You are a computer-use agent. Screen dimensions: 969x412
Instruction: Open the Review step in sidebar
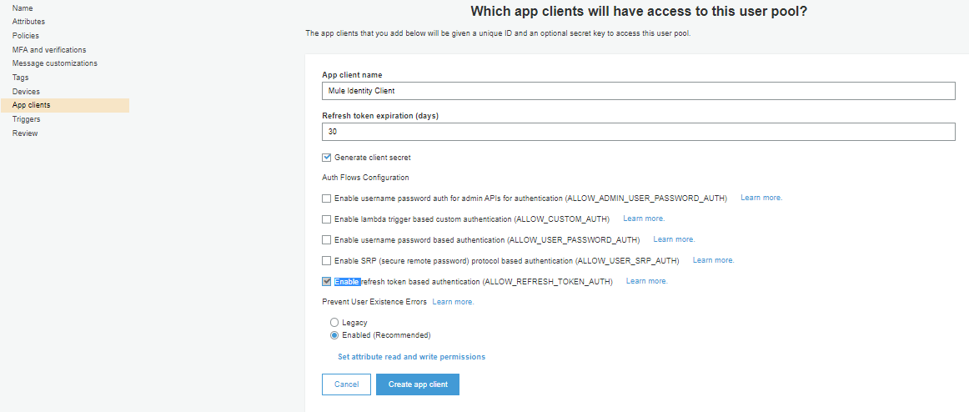point(25,133)
